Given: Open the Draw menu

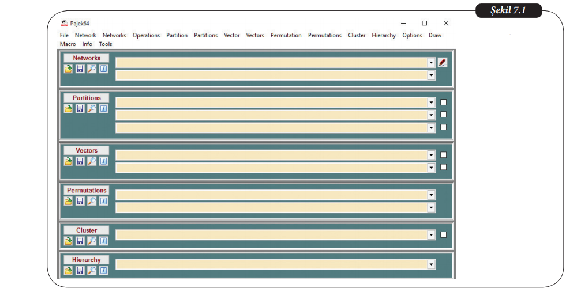Looking at the screenshot, I should coord(434,35).
